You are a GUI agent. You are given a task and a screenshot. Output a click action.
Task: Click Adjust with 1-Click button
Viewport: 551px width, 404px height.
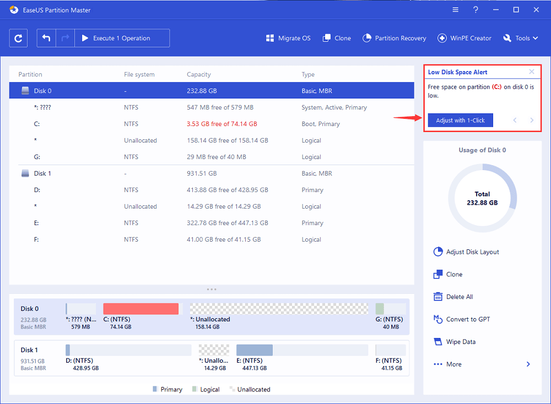tap(460, 120)
